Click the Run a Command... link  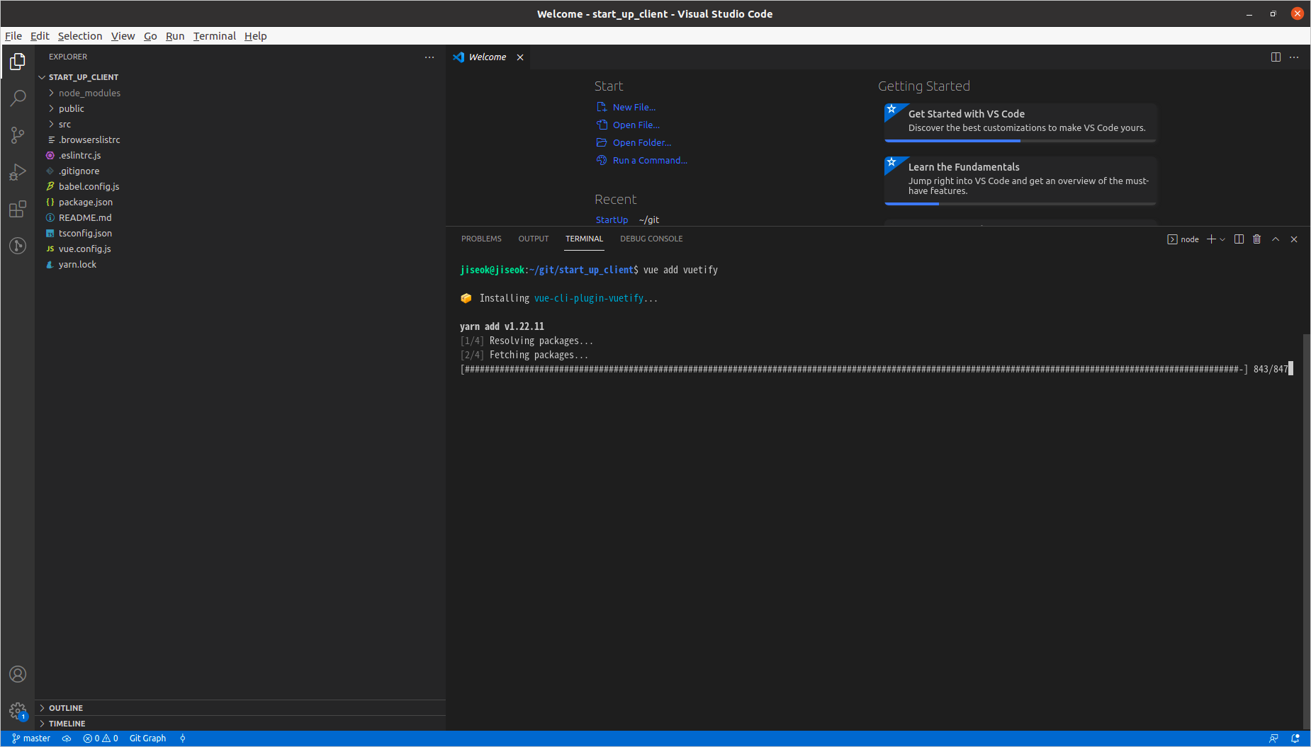[x=642, y=160]
